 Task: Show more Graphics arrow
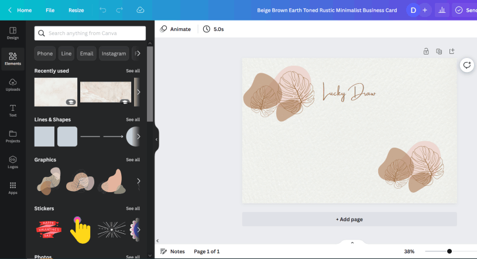click(138, 181)
